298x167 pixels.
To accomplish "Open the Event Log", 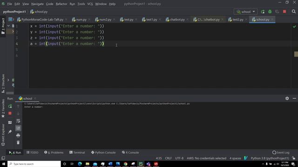I will [x=281, y=153].
